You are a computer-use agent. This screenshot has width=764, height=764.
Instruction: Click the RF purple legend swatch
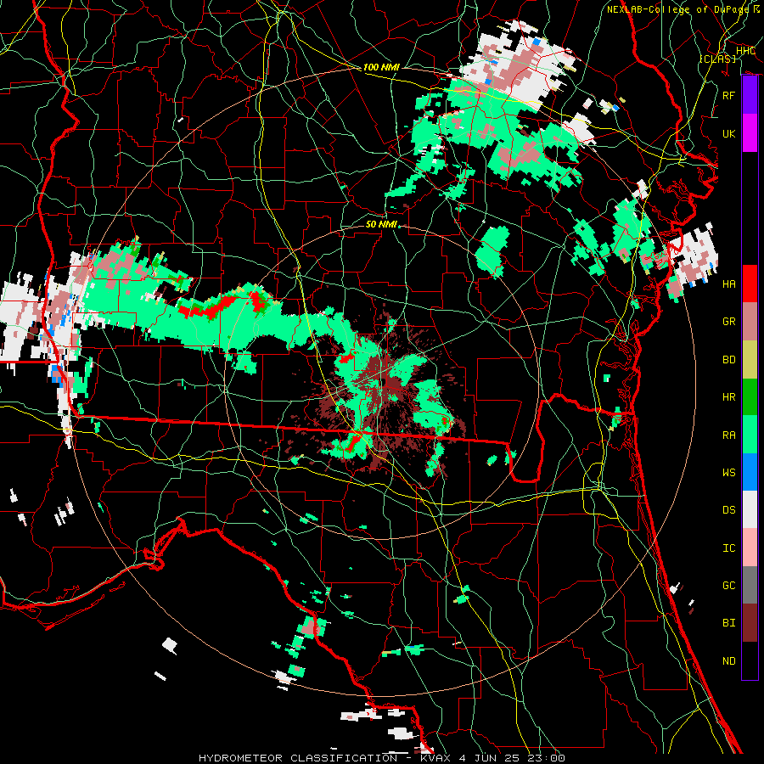click(x=750, y=95)
